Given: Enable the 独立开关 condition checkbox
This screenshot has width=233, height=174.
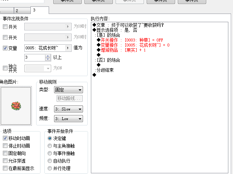Looking at the screenshot, I should coord(5,68).
